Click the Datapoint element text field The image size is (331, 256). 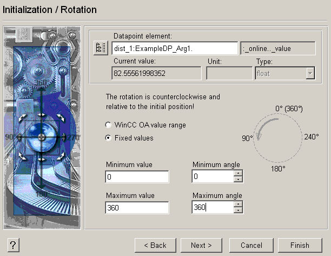coord(175,48)
